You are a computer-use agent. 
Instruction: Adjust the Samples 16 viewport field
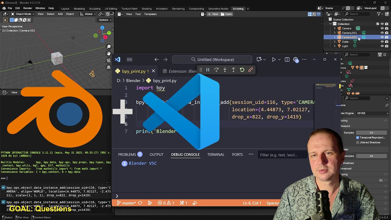click(x=371, y=133)
